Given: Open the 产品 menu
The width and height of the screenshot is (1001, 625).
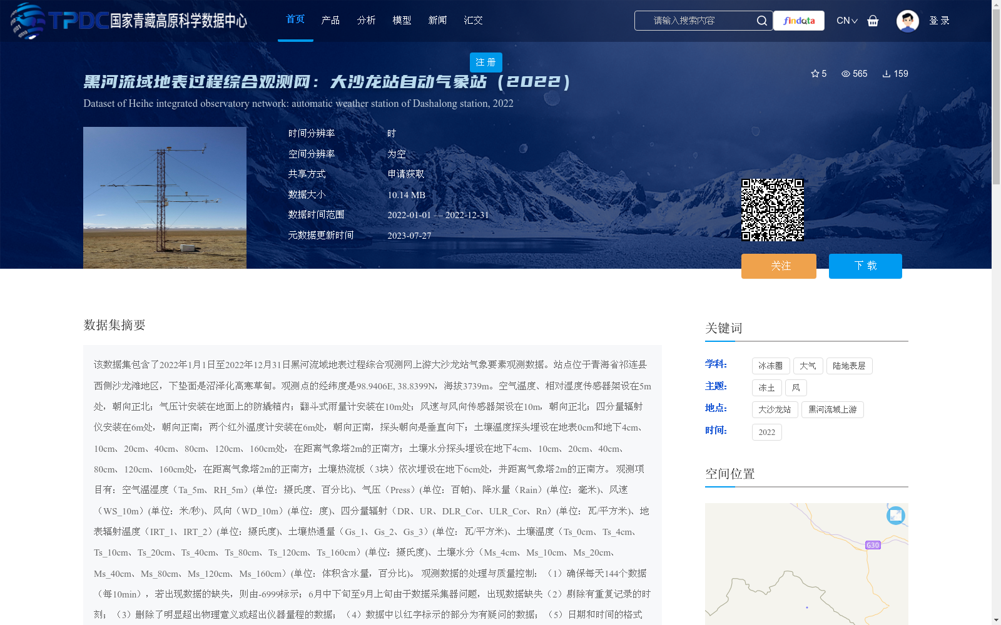Looking at the screenshot, I should pyautogui.click(x=330, y=21).
